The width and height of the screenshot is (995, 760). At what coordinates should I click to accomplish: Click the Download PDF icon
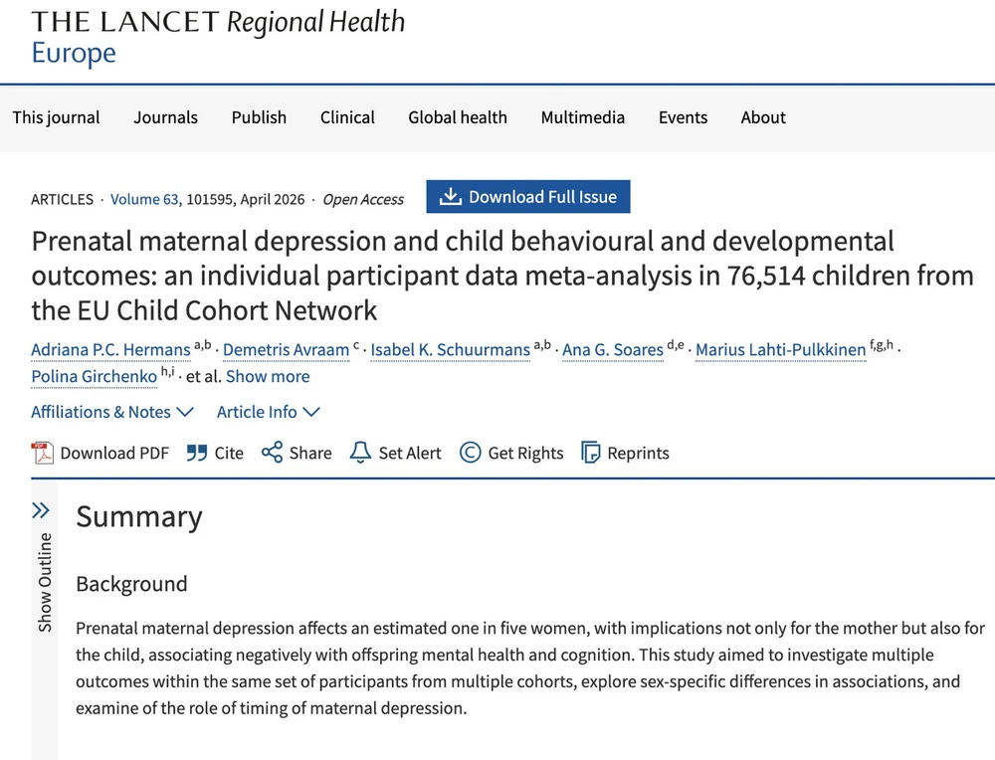(x=43, y=453)
